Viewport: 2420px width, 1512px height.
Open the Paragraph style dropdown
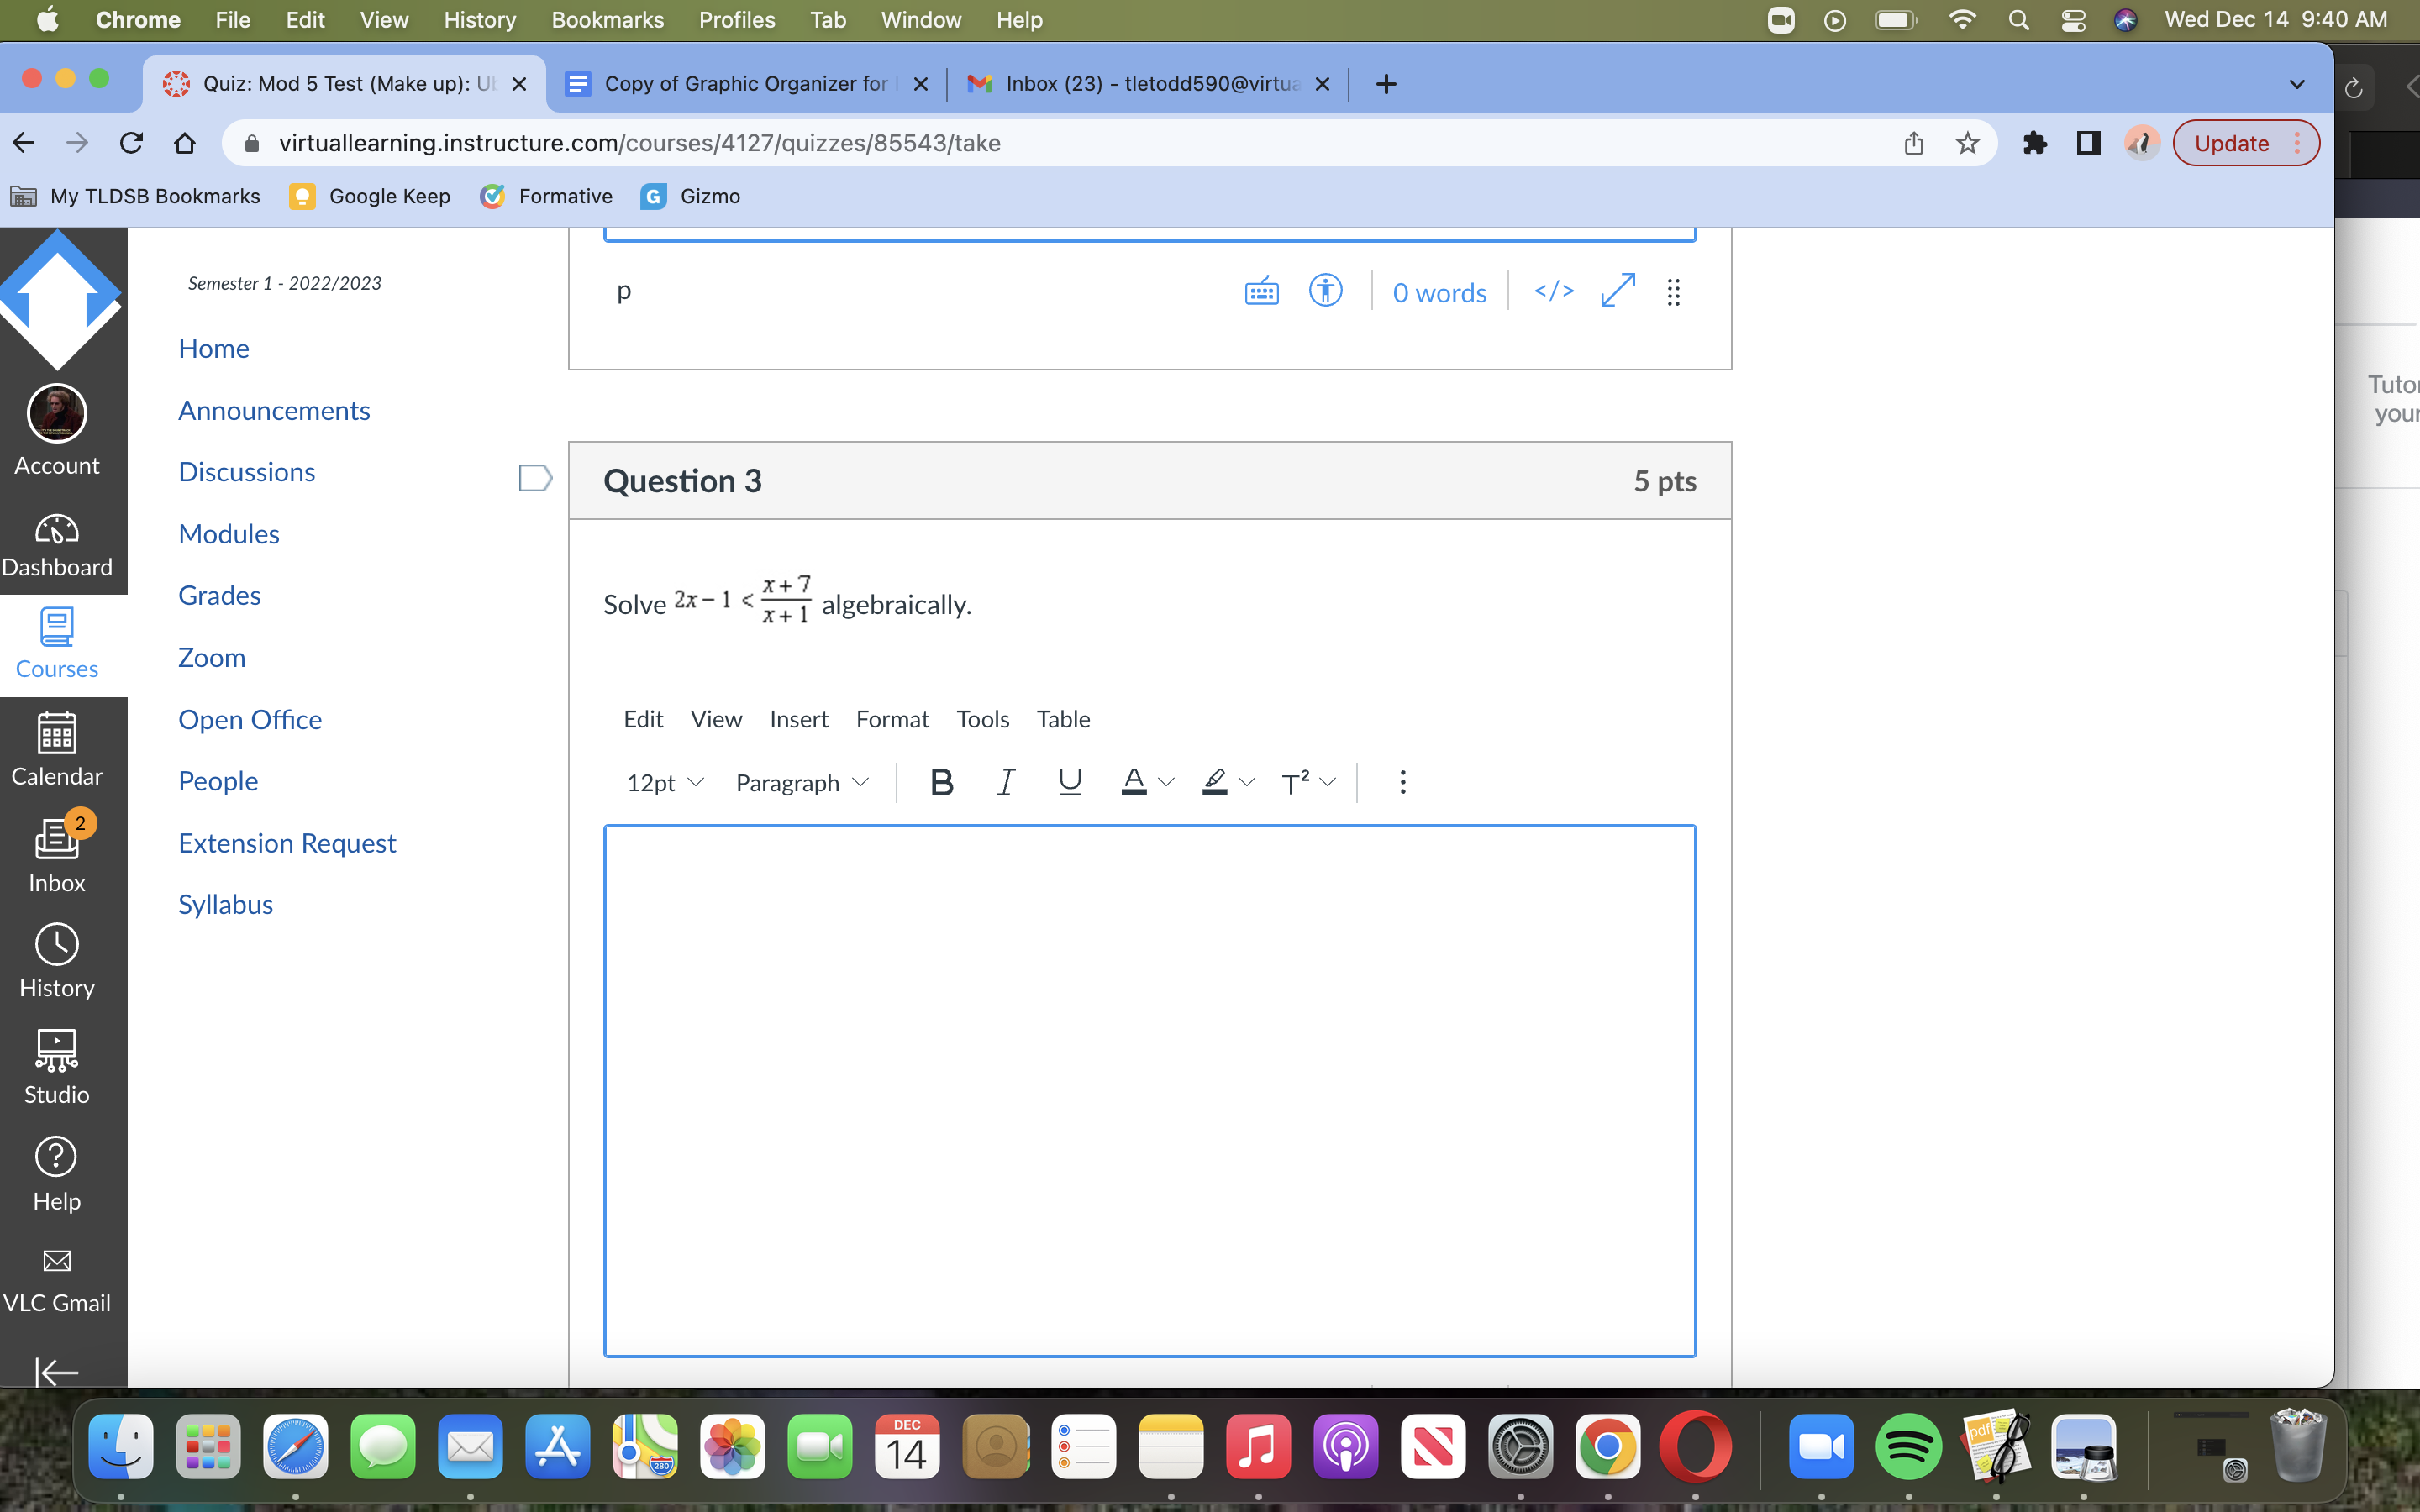point(802,782)
